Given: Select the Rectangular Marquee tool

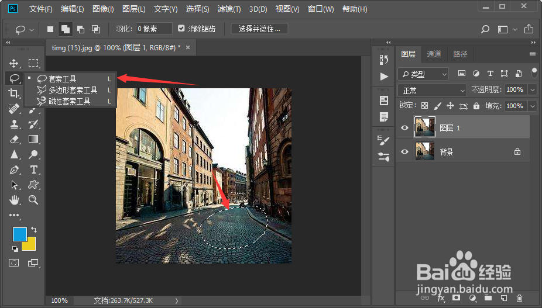Looking at the screenshot, I should [x=33, y=63].
